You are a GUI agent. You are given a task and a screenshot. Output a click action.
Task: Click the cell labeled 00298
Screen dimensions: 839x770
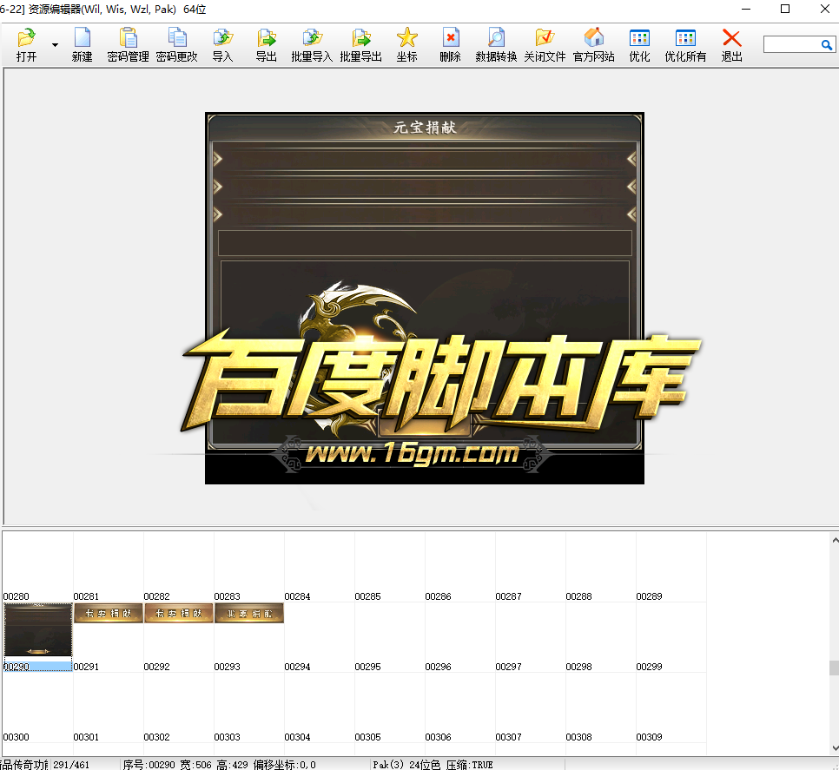[601, 637]
